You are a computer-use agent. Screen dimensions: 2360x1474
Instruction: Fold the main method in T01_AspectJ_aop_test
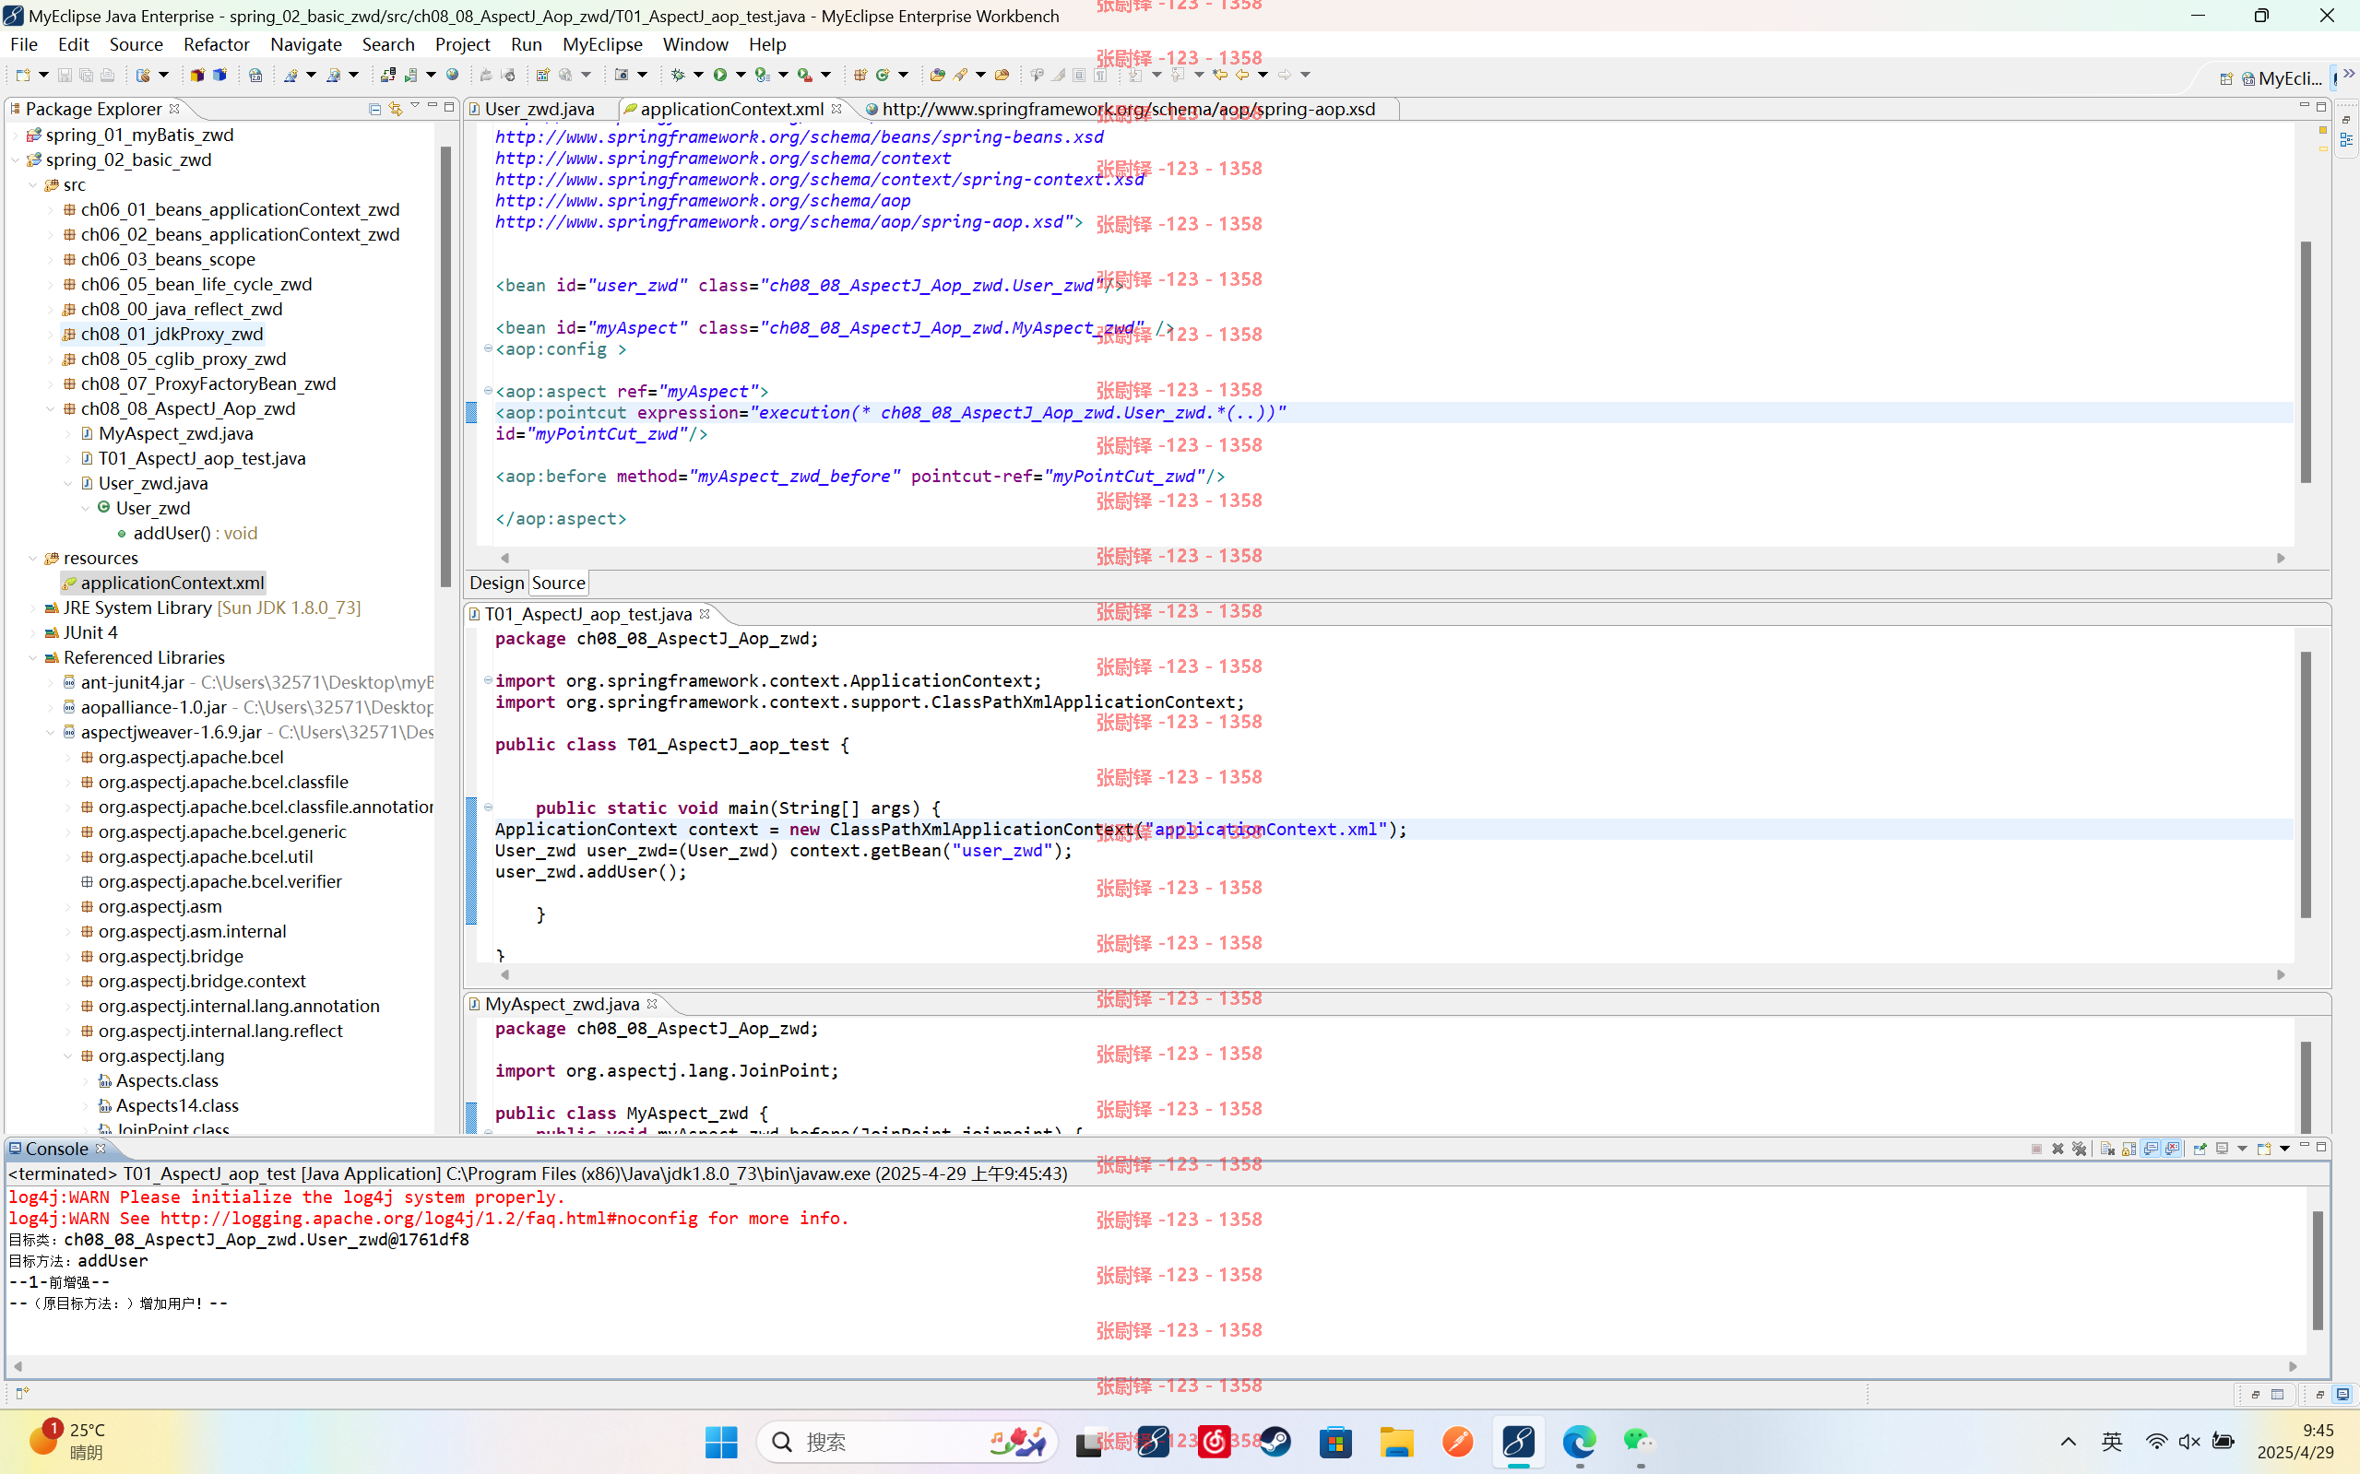coord(489,807)
